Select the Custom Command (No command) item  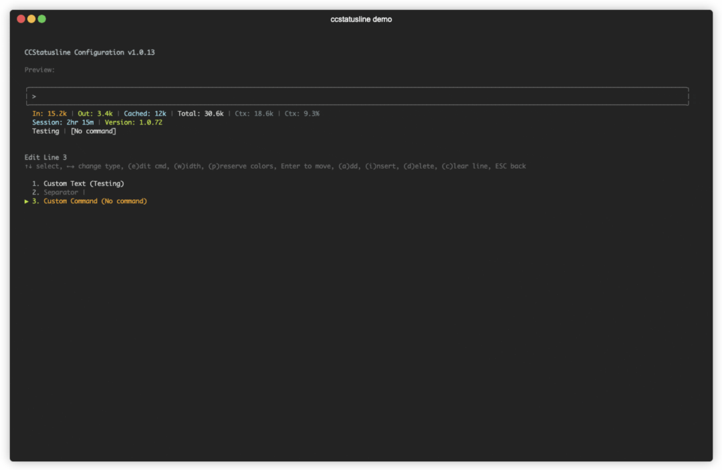[x=95, y=201]
